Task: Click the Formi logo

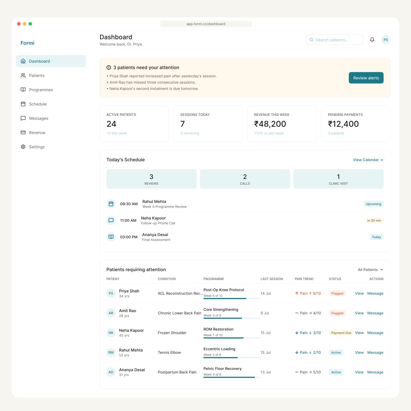Action: point(27,43)
